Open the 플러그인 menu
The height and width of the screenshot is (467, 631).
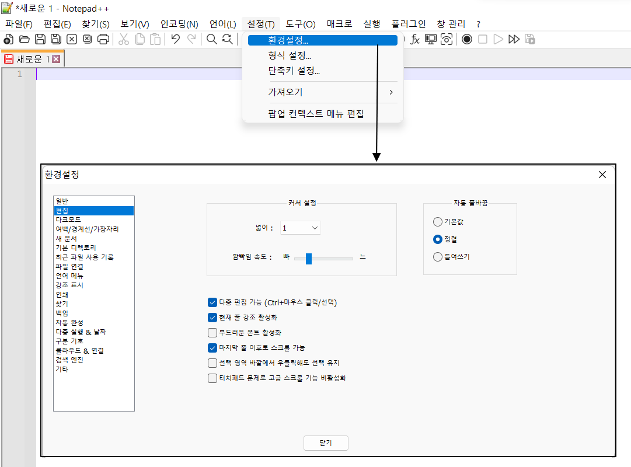(x=409, y=24)
